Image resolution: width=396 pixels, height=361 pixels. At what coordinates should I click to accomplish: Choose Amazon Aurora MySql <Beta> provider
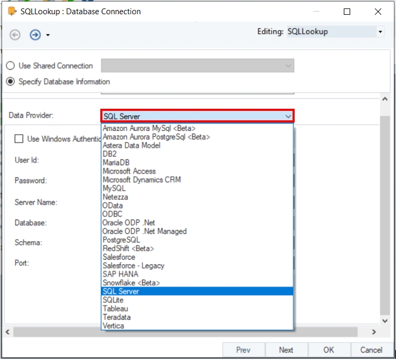pyautogui.click(x=197, y=128)
